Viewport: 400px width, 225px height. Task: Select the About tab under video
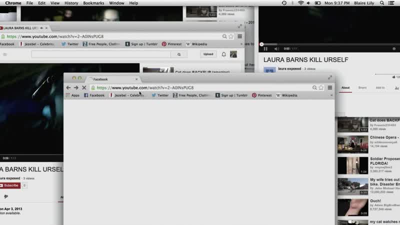pyautogui.click(x=345, y=88)
